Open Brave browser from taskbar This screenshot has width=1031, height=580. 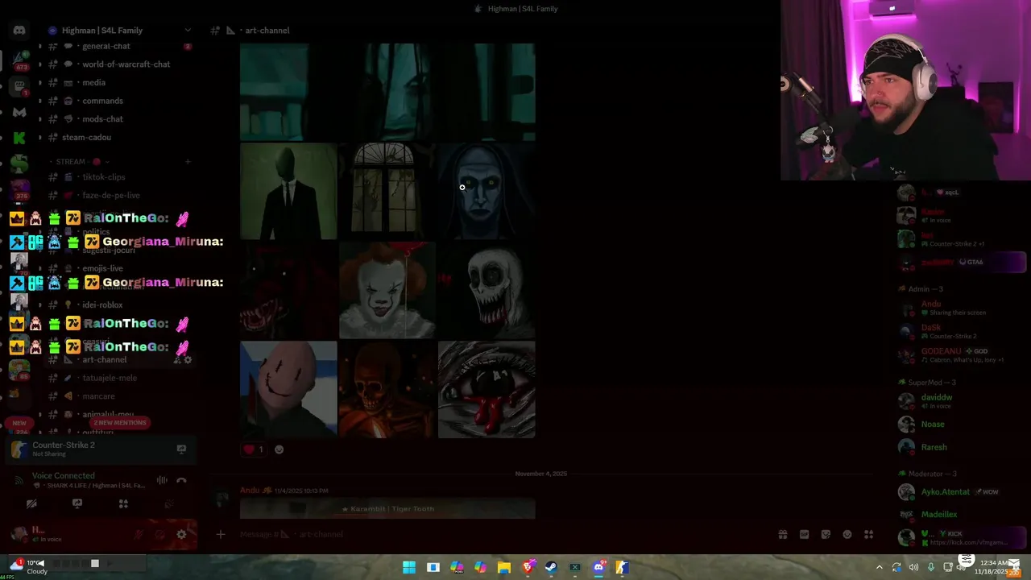pos(528,567)
